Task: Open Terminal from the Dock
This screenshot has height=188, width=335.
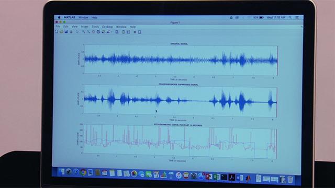Action: pyautogui.click(x=224, y=177)
